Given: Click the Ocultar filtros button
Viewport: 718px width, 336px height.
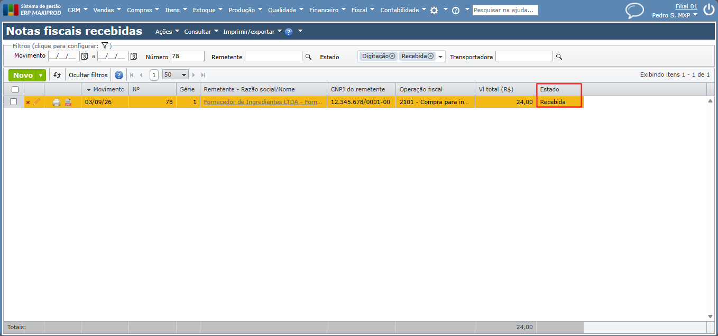Looking at the screenshot, I should 88,75.
